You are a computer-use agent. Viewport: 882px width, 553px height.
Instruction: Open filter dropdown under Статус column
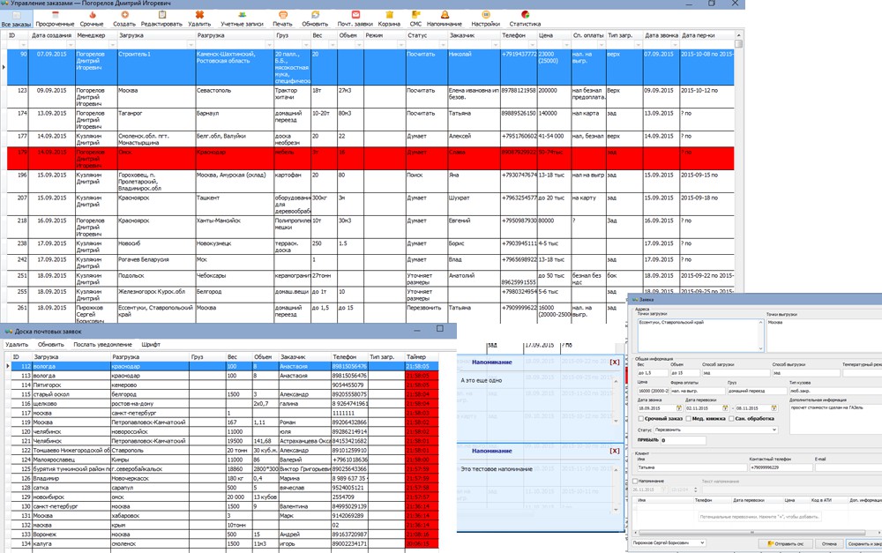[443, 44]
